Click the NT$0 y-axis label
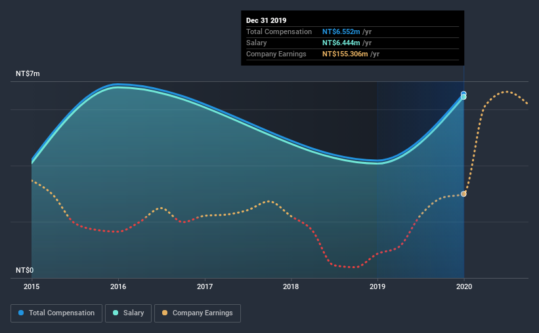 (25, 270)
